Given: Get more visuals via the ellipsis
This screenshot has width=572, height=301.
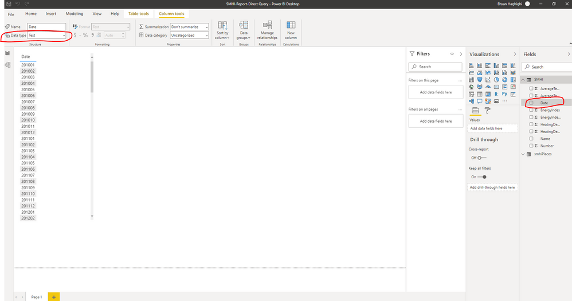Looking at the screenshot, I should coord(504,101).
